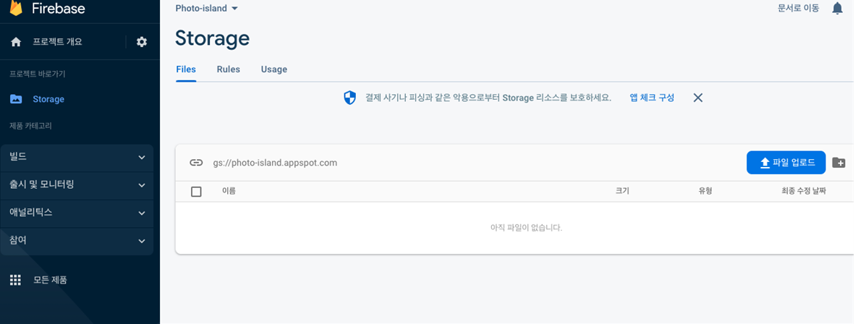Screen dimensions: 858x324
Task: Click the 제품 카테고리 label
Action: click(x=30, y=126)
